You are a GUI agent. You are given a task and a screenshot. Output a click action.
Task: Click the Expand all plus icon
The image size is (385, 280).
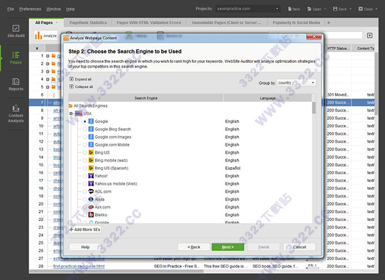[x=71, y=79]
